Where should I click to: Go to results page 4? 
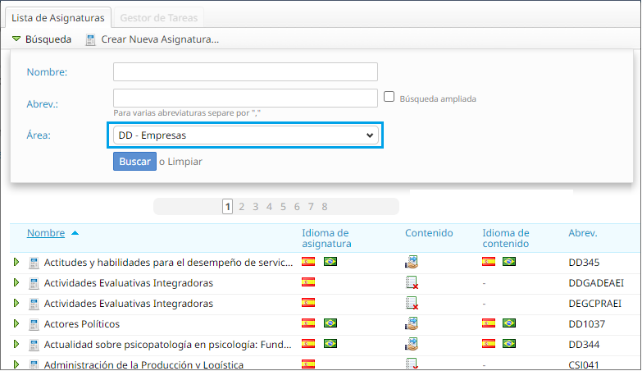[269, 207]
